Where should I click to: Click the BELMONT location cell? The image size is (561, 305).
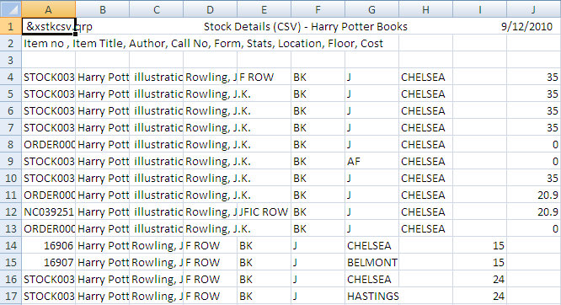coord(371,262)
